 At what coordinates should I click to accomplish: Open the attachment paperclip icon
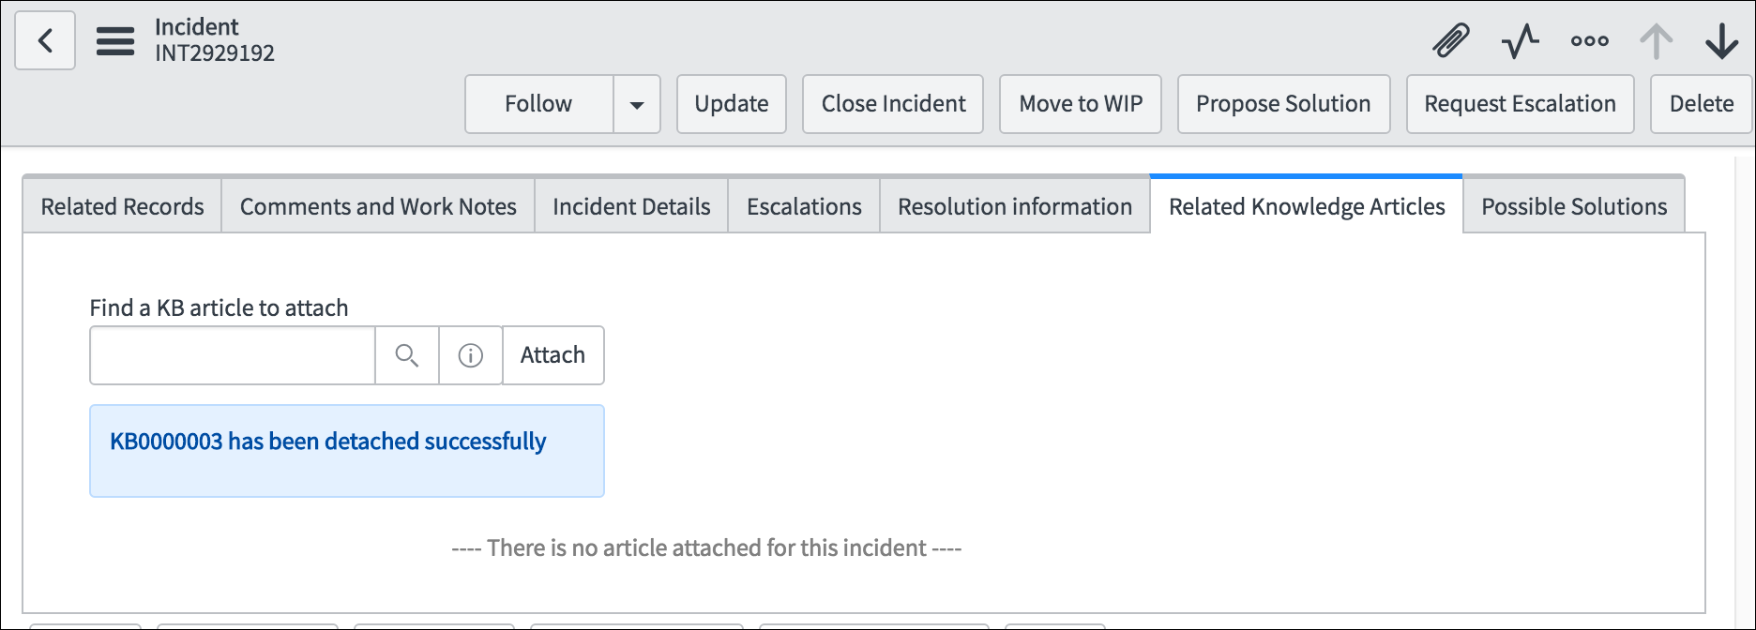pyautogui.click(x=1449, y=40)
